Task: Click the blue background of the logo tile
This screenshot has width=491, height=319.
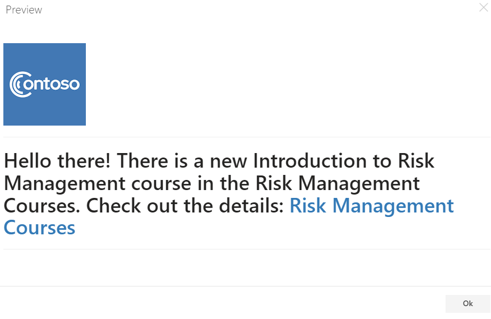Action: (44, 56)
